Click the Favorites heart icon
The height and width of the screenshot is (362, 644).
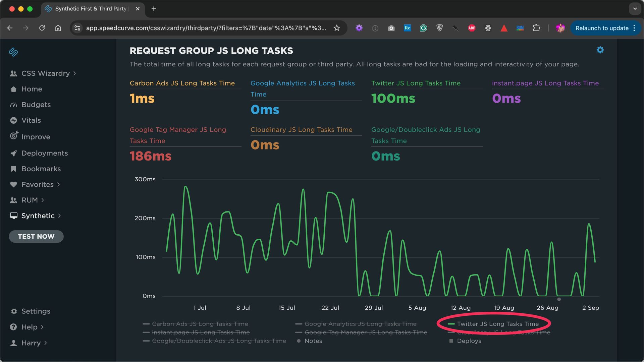click(13, 184)
